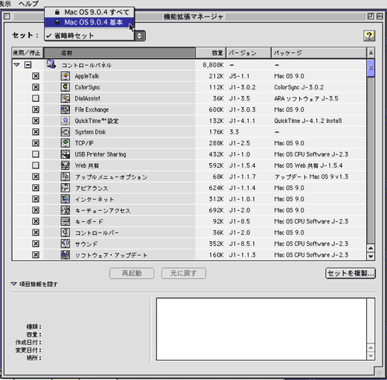Select the DialAssist icon

[x=65, y=98]
